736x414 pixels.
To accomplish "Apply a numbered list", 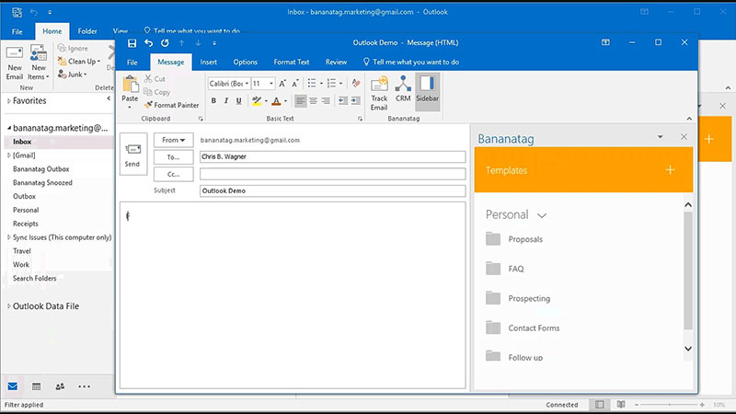I will point(331,84).
